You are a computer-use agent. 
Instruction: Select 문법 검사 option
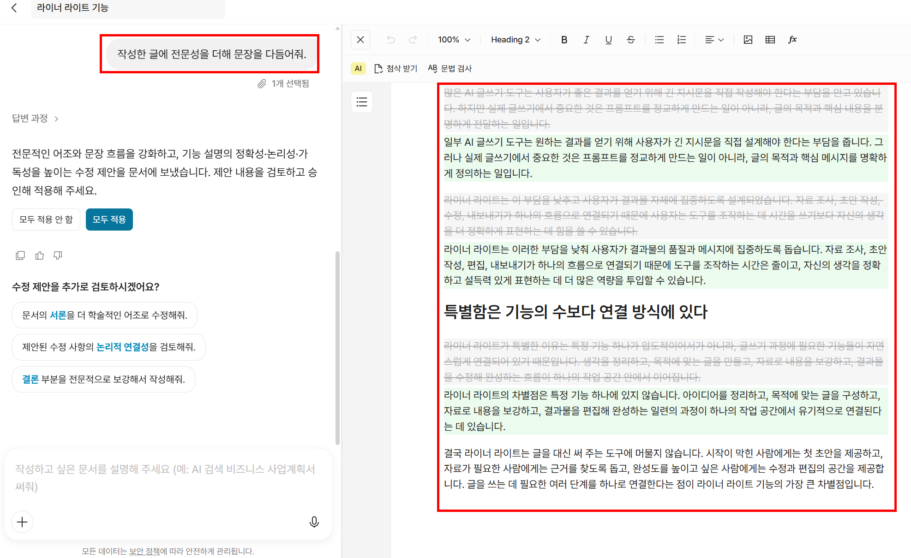pos(450,68)
